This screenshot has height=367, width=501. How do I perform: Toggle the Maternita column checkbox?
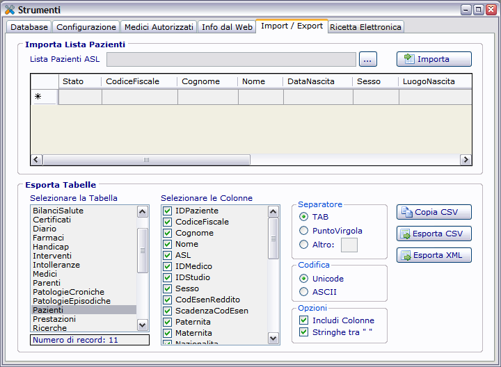point(168,333)
